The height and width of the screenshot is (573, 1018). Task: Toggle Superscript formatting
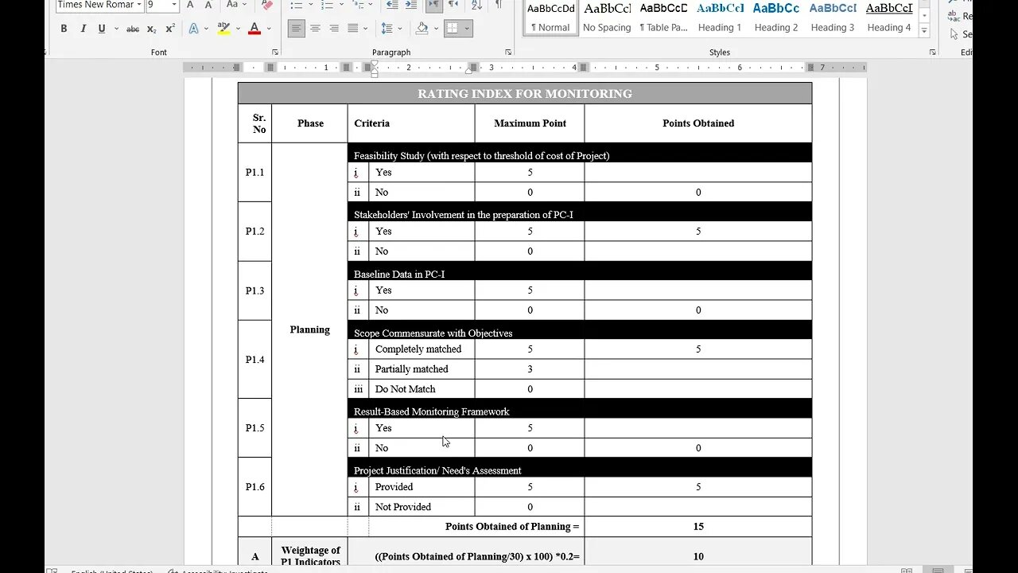coord(170,29)
